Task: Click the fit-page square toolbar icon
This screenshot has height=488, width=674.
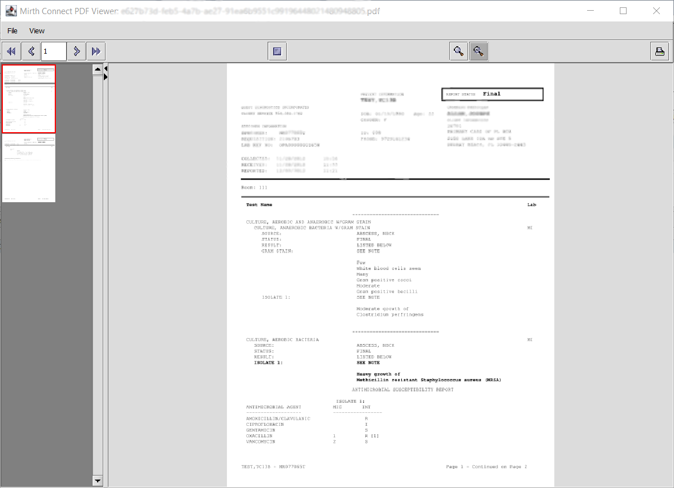Action: pos(277,51)
